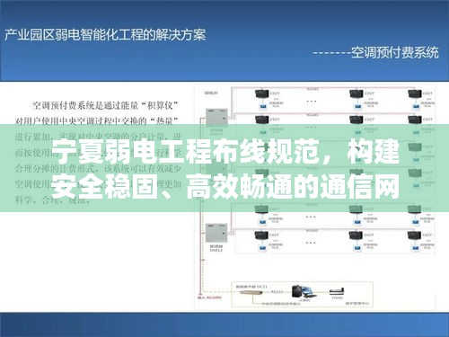
Task: Click the top-left black meter device icon
Action: [261, 93]
